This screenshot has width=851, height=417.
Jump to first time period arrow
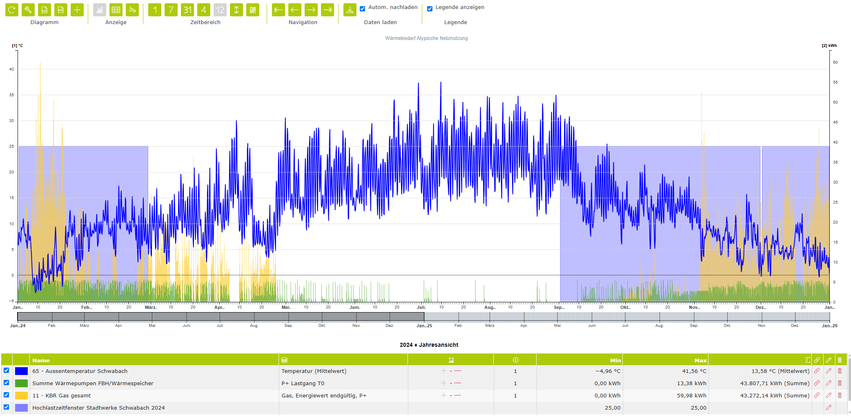pyautogui.click(x=278, y=10)
